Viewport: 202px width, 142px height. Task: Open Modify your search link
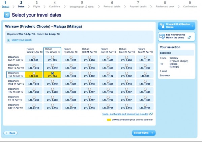[22, 40]
